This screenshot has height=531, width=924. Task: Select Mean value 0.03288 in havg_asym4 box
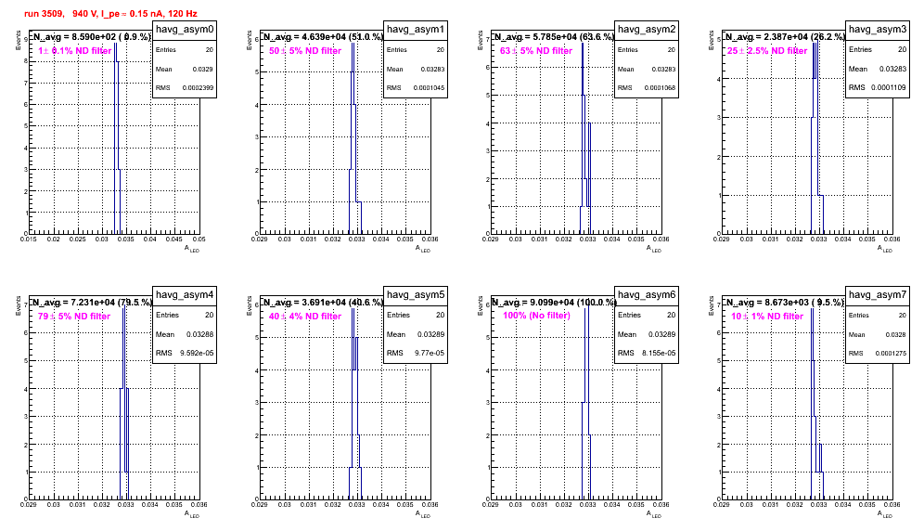199,334
